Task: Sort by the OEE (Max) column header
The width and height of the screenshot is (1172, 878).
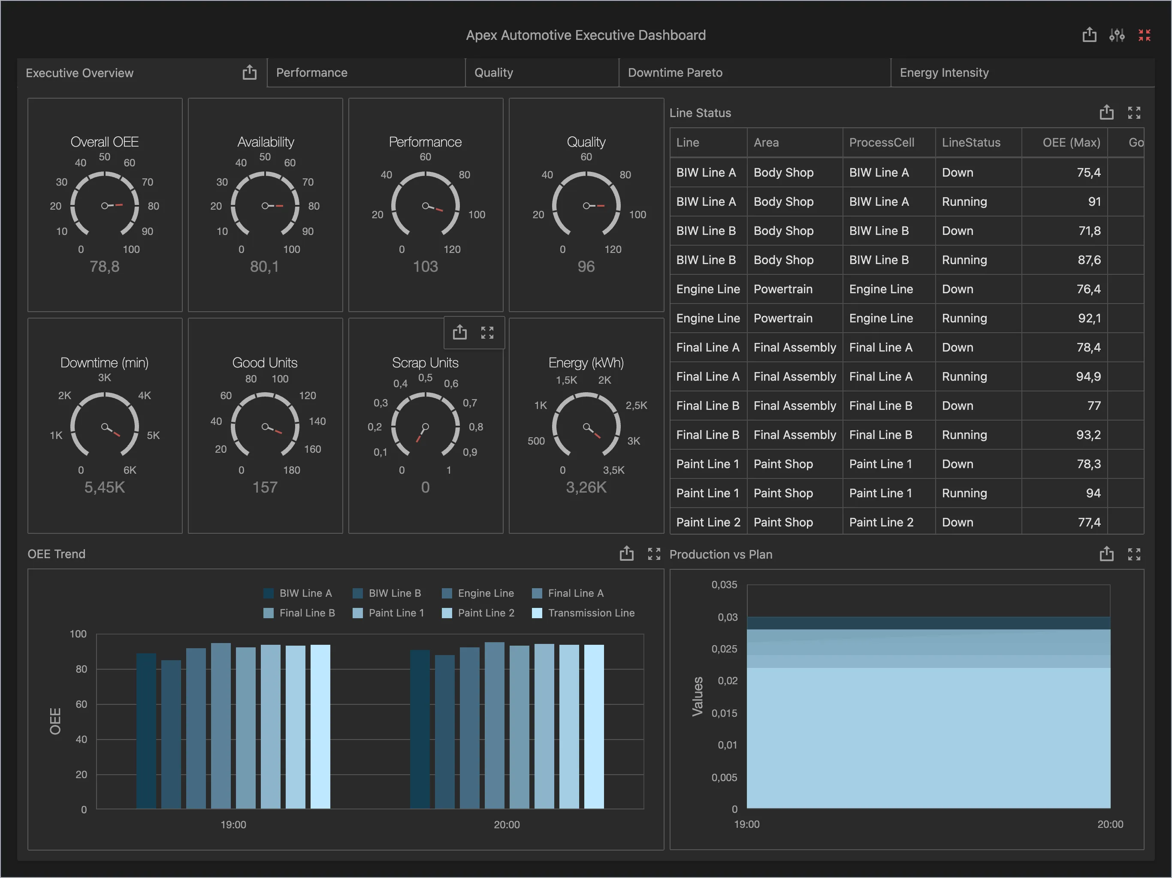Action: tap(1065, 142)
